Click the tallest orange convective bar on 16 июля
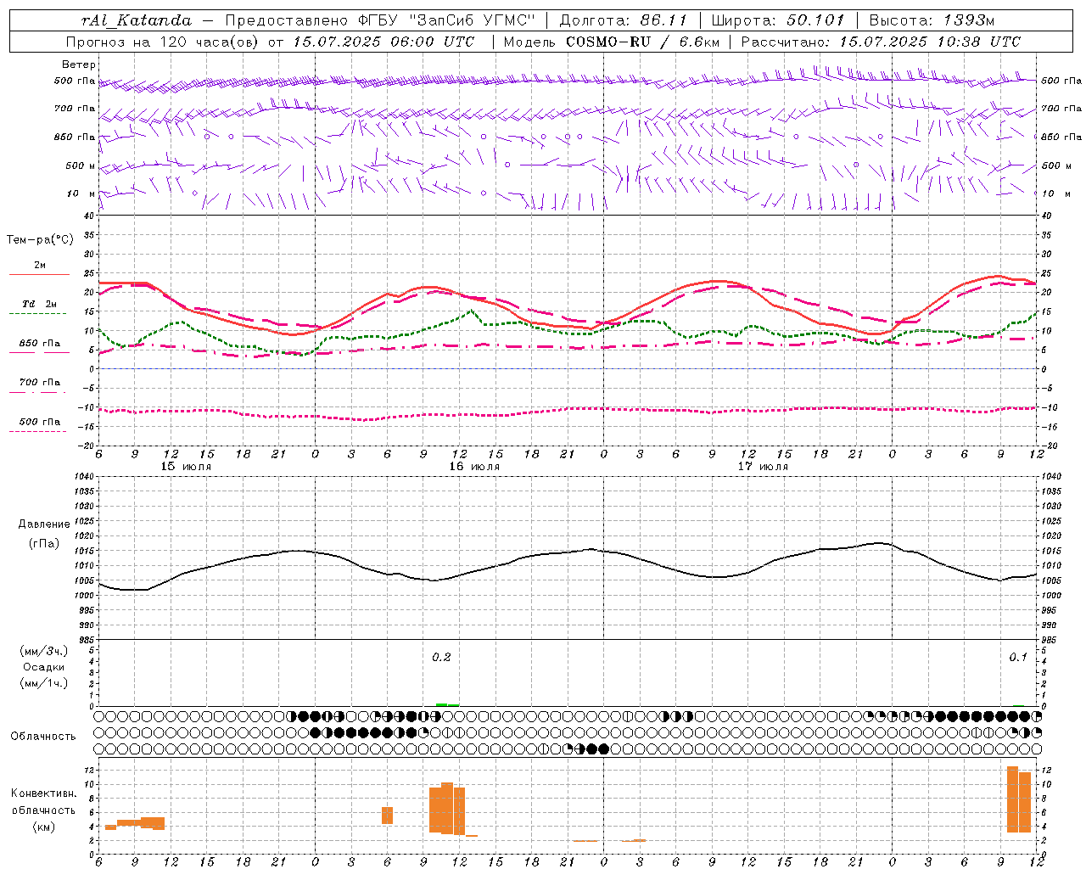The image size is (1086, 869). [447, 808]
